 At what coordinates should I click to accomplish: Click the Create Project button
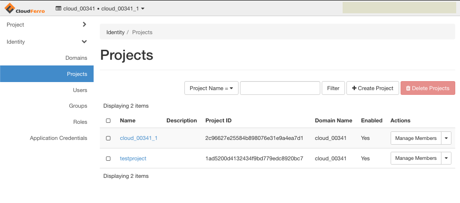coord(373,88)
